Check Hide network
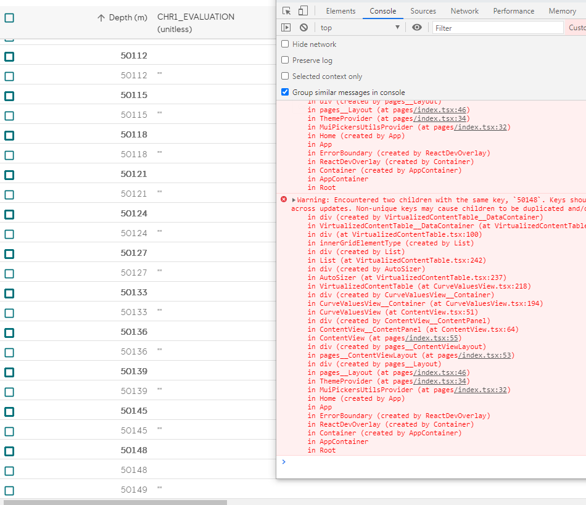 [x=285, y=44]
